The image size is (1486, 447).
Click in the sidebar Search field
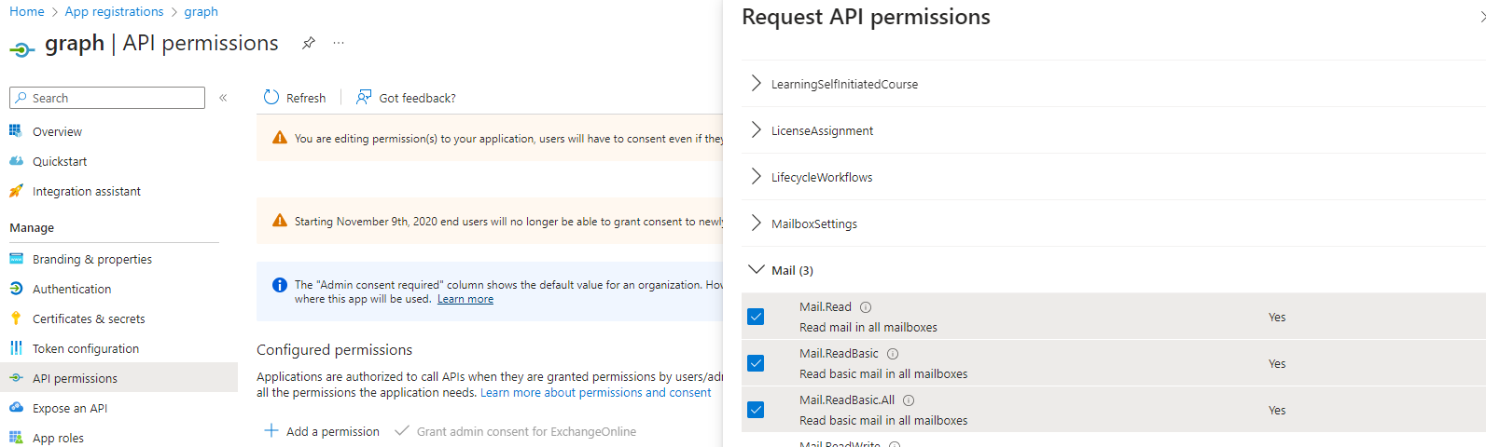[107, 98]
